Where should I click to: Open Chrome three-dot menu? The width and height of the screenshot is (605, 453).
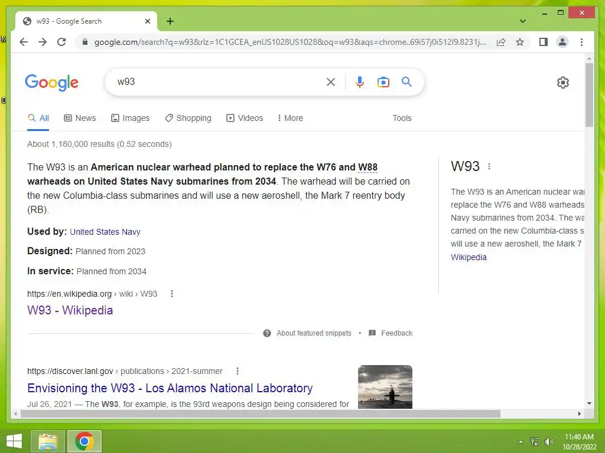point(581,42)
